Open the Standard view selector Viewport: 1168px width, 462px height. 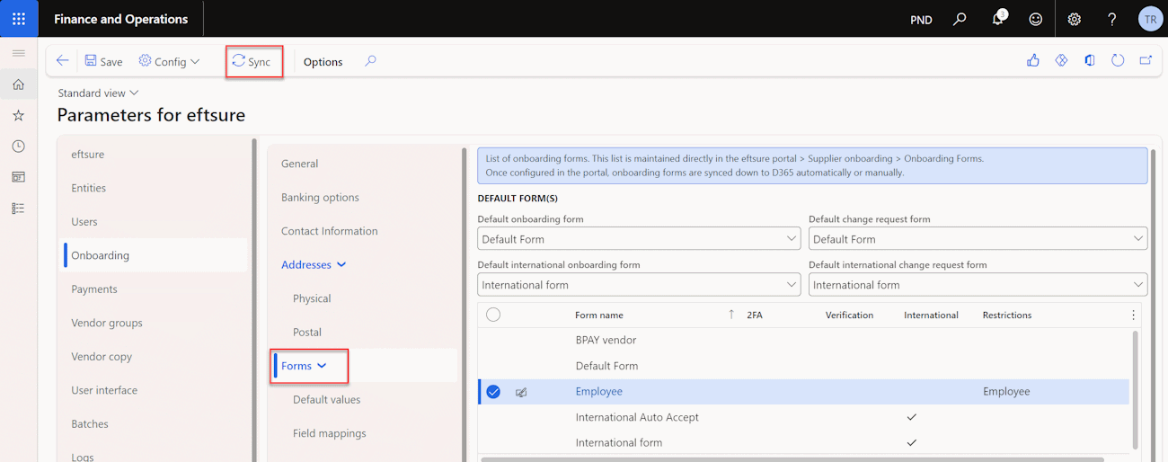click(x=99, y=93)
